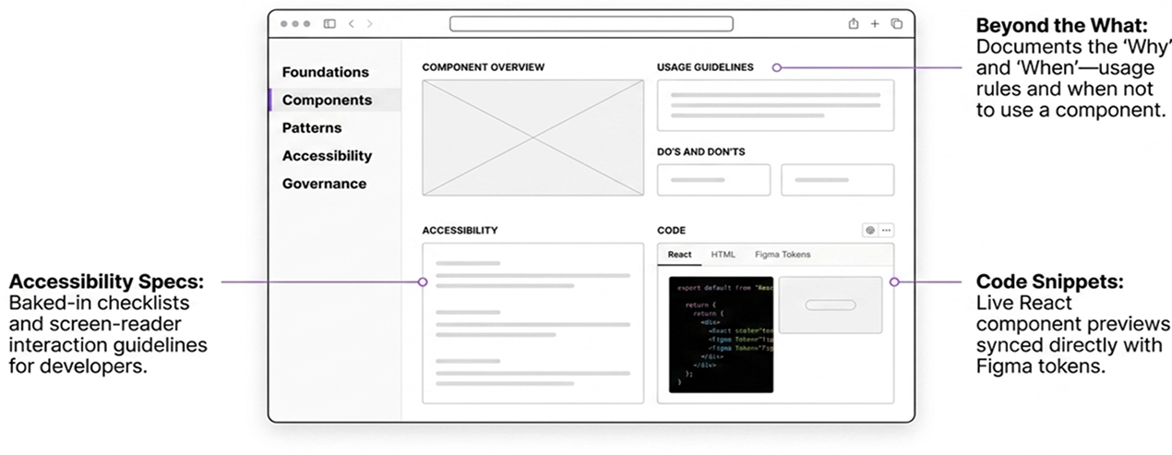Screen dimensions: 1172x455
Task: Show the tab overview icon
Action: [896, 24]
